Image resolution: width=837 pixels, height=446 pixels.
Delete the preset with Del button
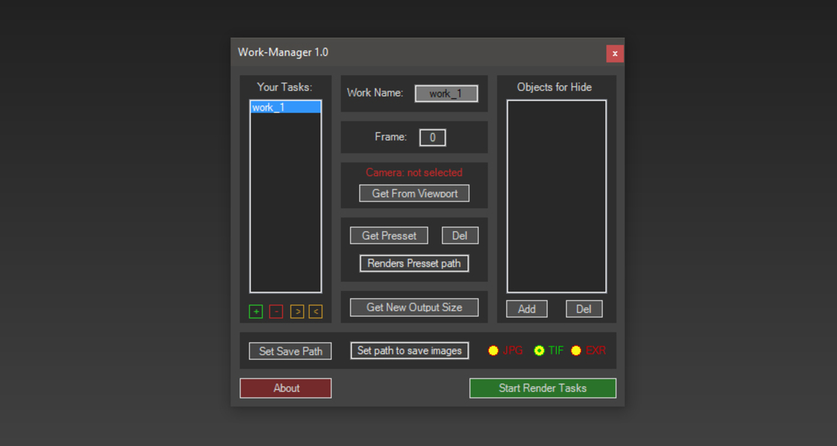pyautogui.click(x=460, y=236)
